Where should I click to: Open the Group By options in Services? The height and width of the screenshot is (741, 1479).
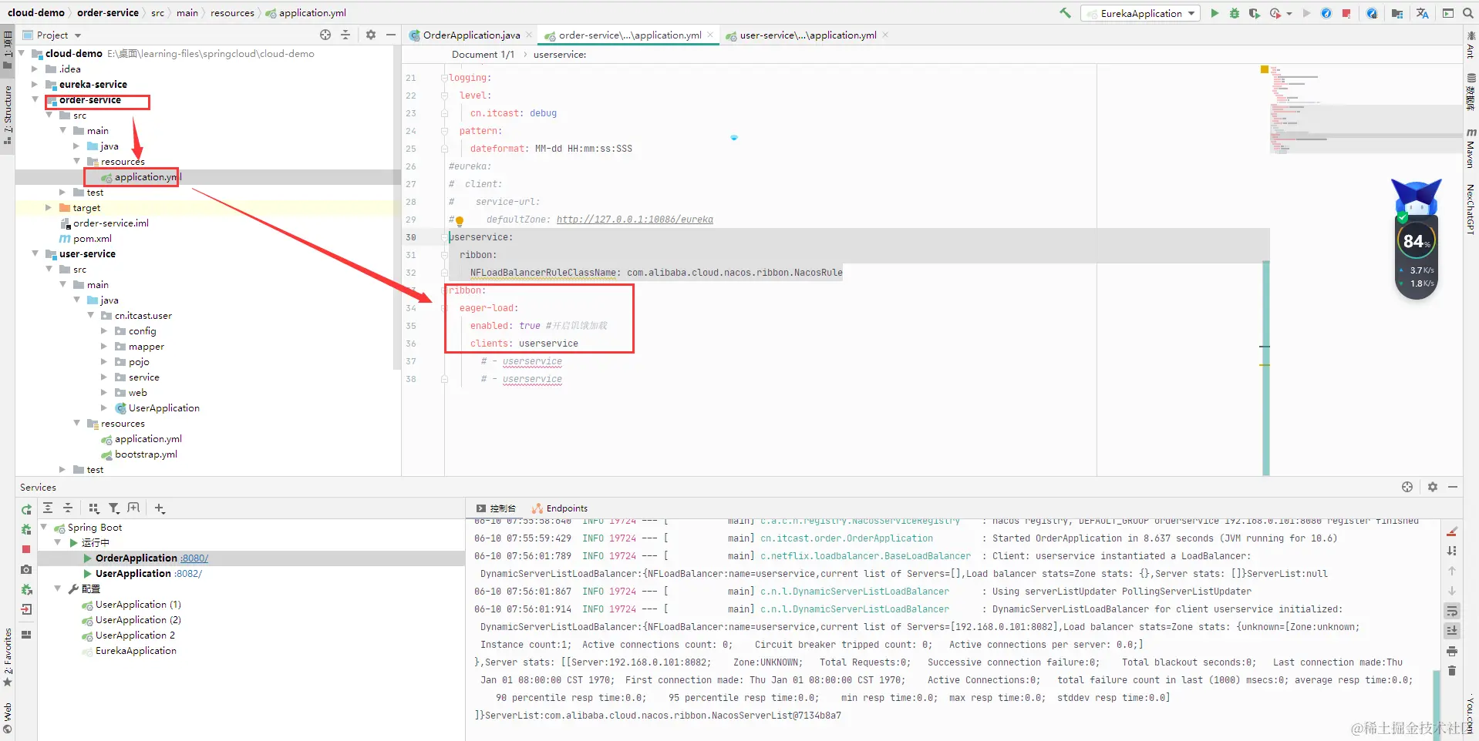[94, 508]
